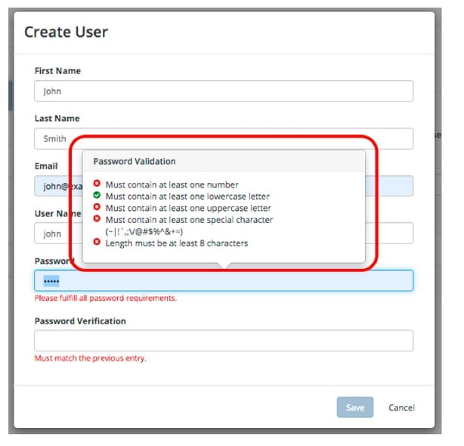The width and height of the screenshot is (464, 446).
Task: Click the 'Length must be at least 8 characters' text
Action: point(177,243)
